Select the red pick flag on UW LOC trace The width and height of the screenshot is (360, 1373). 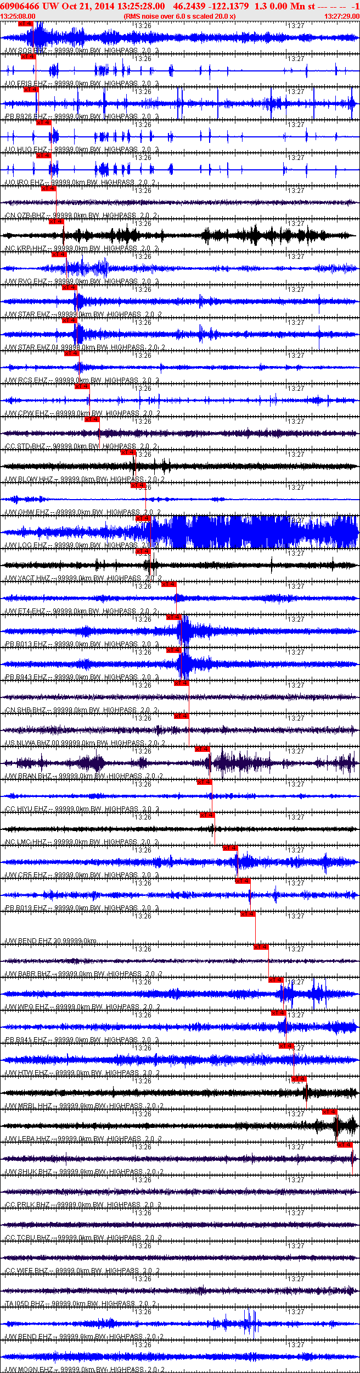tap(143, 518)
